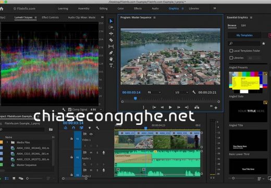Solo the Audio 2 track

pyautogui.click(x=97, y=170)
